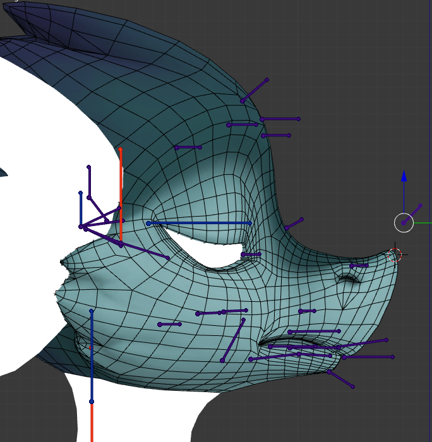This screenshot has width=432, height=442.
Task: Click the 3D cursor at the nose tip
Action: pyautogui.click(x=395, y=255)
